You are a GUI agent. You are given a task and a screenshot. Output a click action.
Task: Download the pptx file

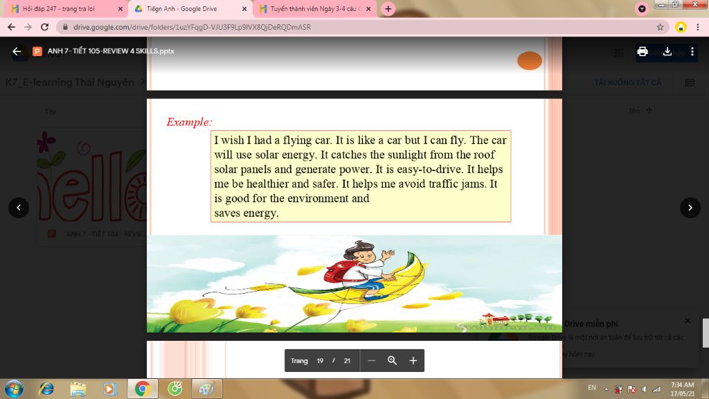point(667,51)
